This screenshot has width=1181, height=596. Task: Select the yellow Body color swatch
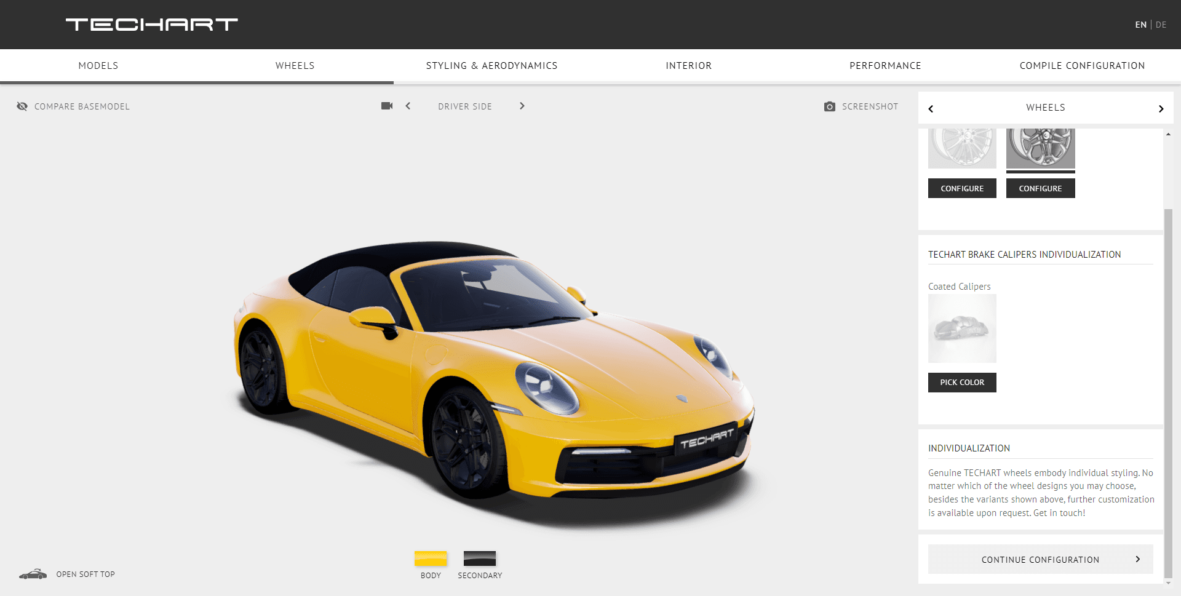pos(430,558)
